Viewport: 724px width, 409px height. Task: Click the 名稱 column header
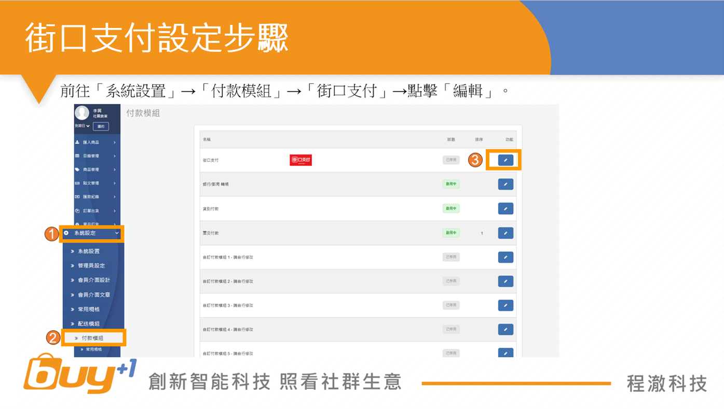(207, 140)
